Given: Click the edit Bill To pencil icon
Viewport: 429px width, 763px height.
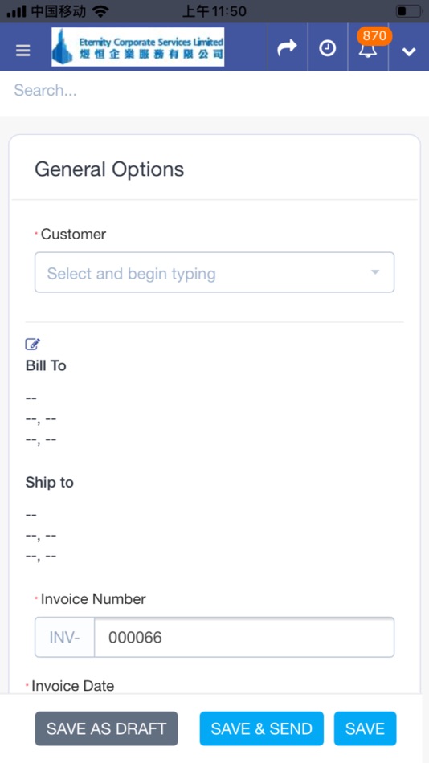Looking at the screenshot, I should [x=33, y=344].
